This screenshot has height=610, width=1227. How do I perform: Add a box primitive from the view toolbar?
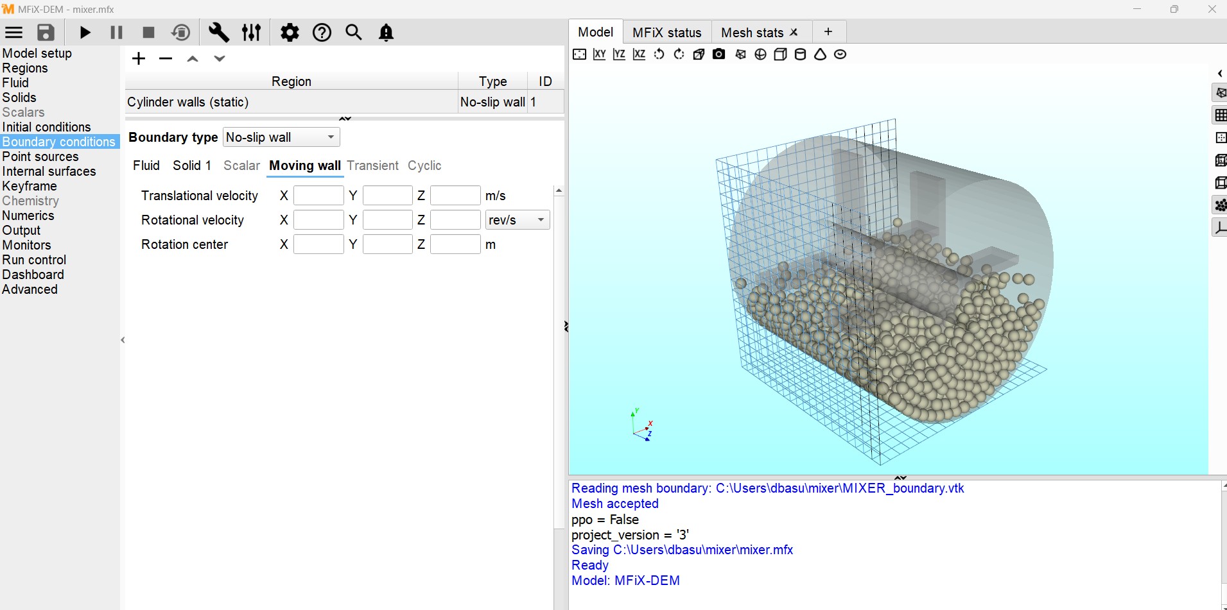point(780,55)
